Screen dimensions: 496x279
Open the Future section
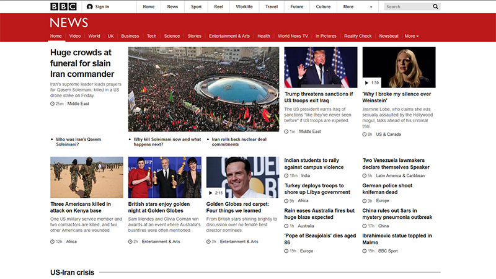pos(297,7)
